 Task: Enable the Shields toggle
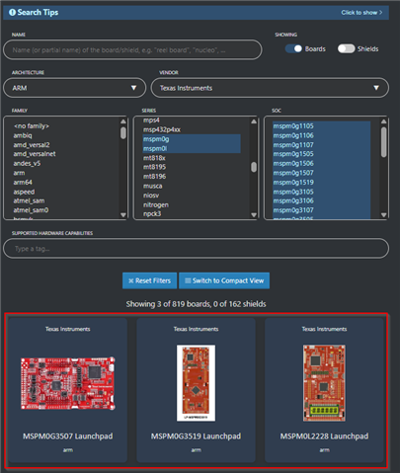click(346, 48)
